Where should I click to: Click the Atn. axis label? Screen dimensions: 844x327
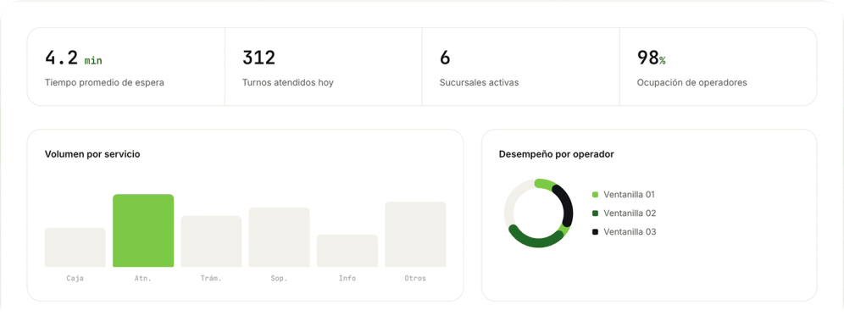click(x=143, y=279)
